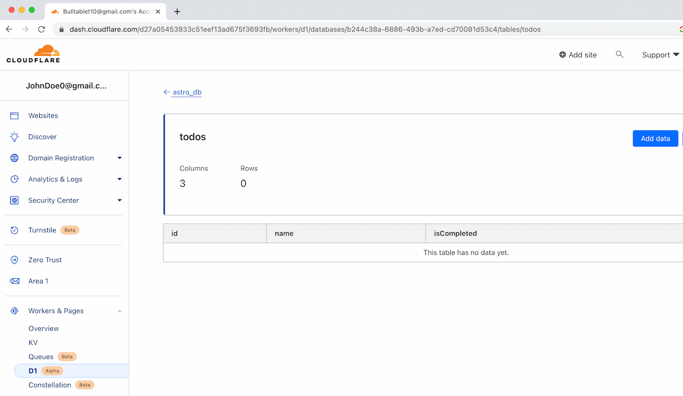Select the Workers & Pages diamond icon

coord(14,311)
